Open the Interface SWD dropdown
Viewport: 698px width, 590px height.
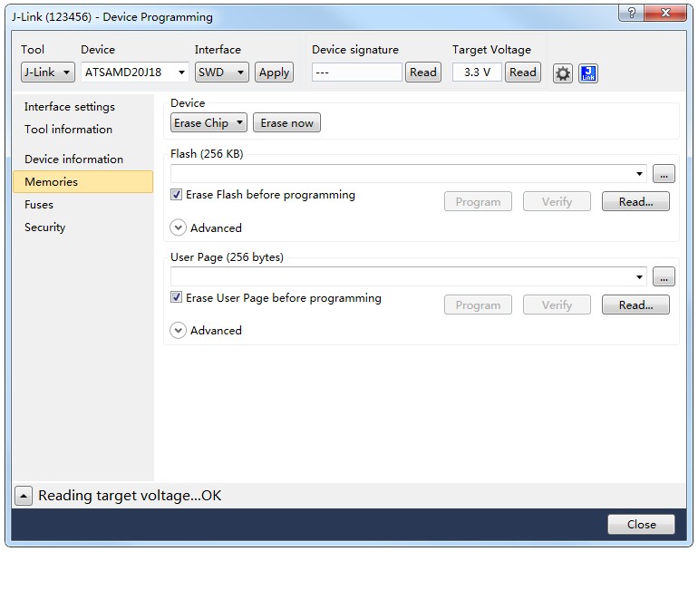[x=222, y=73]
